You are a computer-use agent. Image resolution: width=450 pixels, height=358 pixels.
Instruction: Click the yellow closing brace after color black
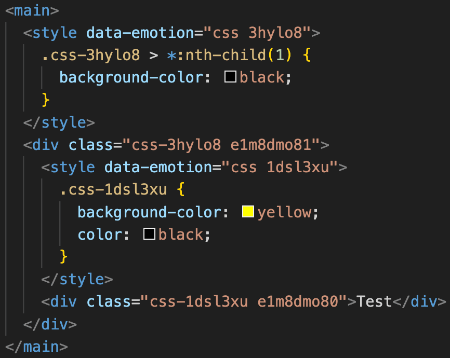click(x=63, y=256)
